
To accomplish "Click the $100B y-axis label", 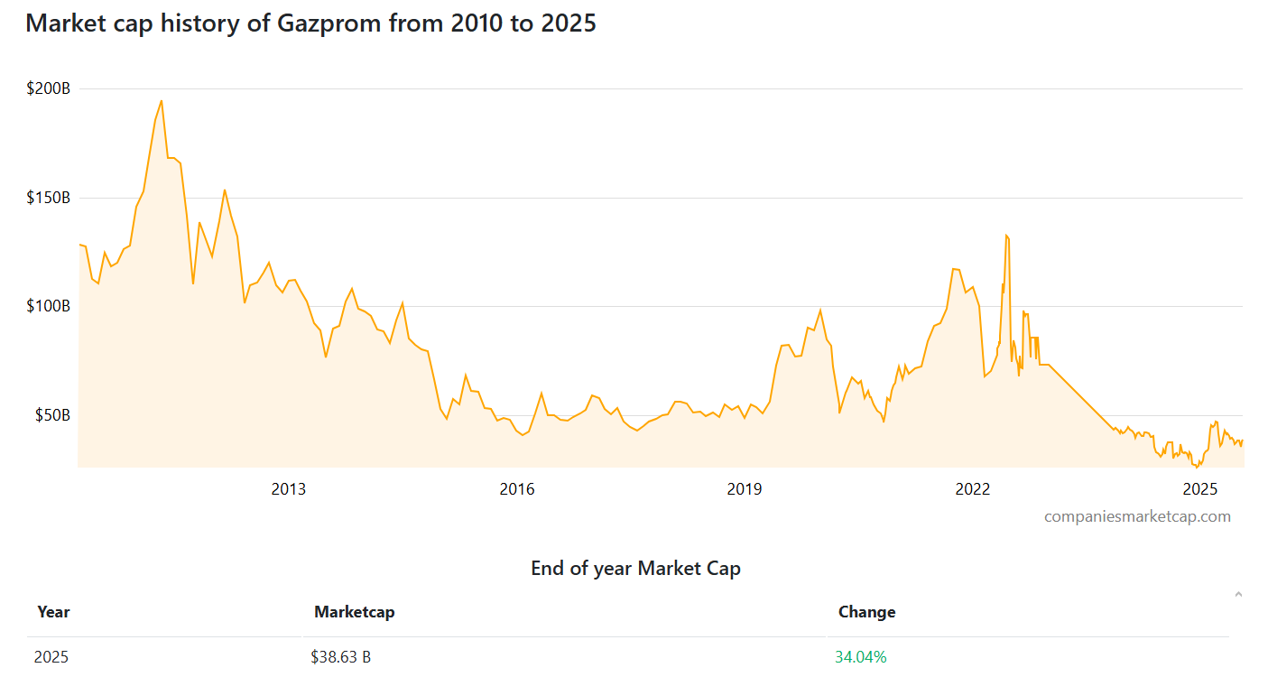I will coord(49,306).
